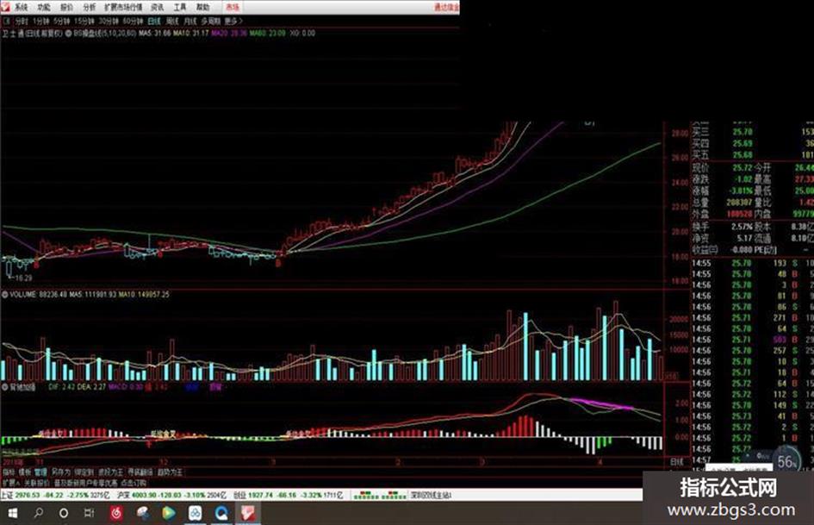Image resolution: width=814 pixels, height=525 pixels.
Task: Open Cortana from the taskbar
Action: pyautogui.click(x=64, y=513)
